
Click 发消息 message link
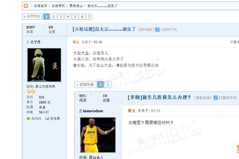click(x=55, y=118)
